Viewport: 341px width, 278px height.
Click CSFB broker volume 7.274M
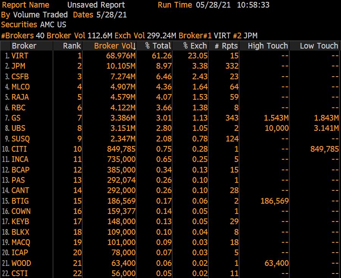123,76
